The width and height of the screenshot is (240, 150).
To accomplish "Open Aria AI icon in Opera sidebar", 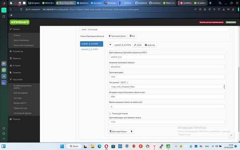I will (4, 64).
